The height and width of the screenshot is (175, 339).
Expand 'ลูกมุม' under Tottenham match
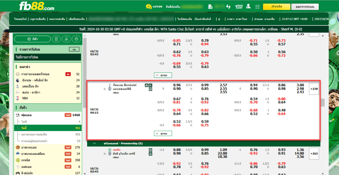coord(163,134)
